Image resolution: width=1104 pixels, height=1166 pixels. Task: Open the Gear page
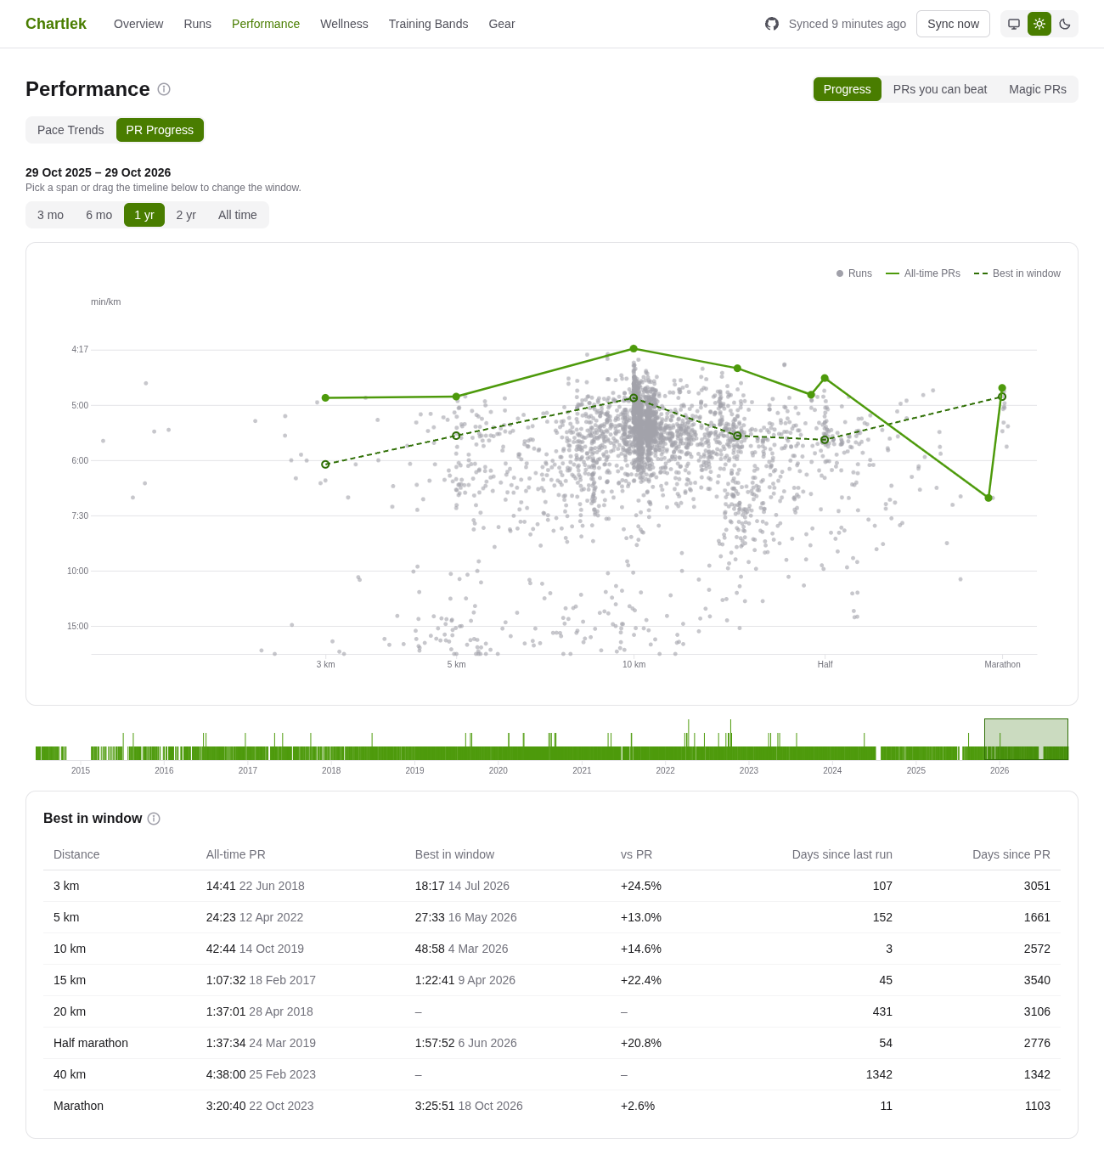click(x=502, y=24)
